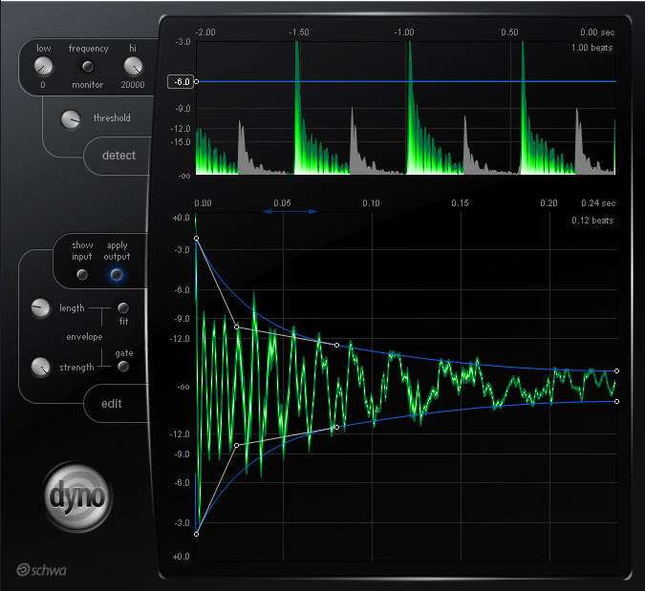Click the envelope length knob
Viewport: 645px width, 591px height.
point(40,307)
